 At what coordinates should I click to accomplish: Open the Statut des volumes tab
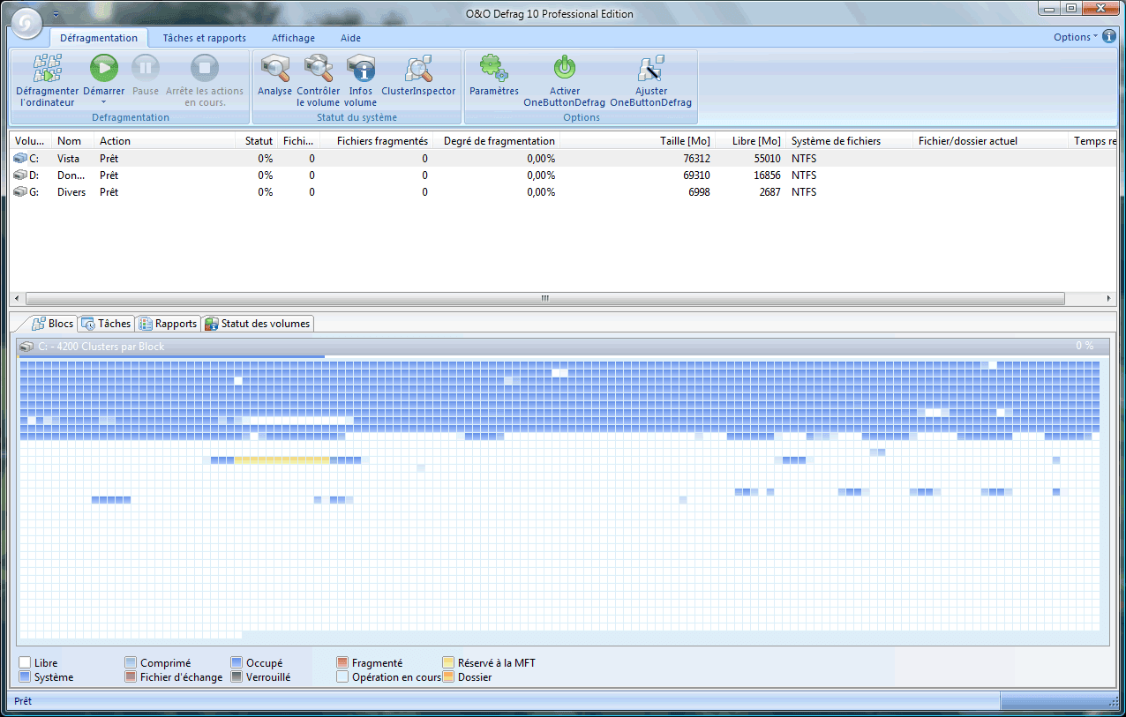pos(258,324)
